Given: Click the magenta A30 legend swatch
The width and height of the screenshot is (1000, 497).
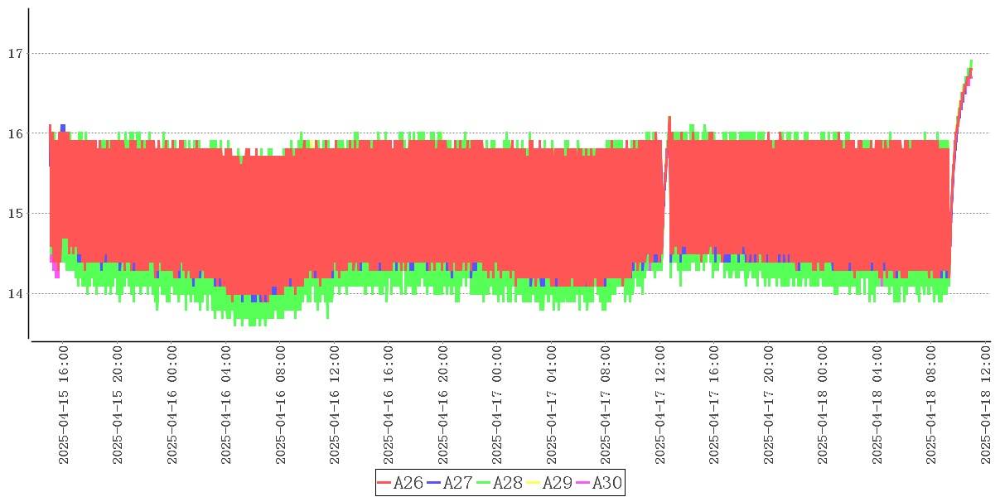Looking at the screenshot, I should [x=583, y=483].
